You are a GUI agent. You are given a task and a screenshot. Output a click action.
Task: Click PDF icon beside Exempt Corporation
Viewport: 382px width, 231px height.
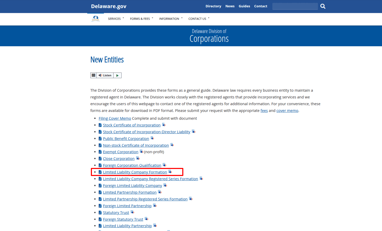point(100,152)
